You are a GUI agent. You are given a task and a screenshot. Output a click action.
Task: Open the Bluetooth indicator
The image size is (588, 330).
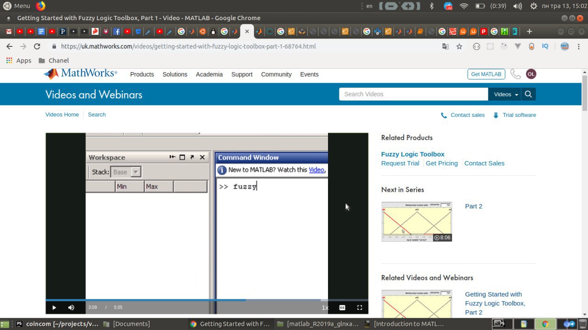pyautogui.click(x=431, y=6)
